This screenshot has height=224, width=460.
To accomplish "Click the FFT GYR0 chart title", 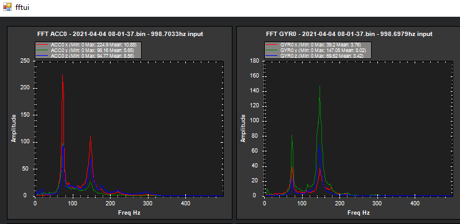I will click(x=349, y=34).
